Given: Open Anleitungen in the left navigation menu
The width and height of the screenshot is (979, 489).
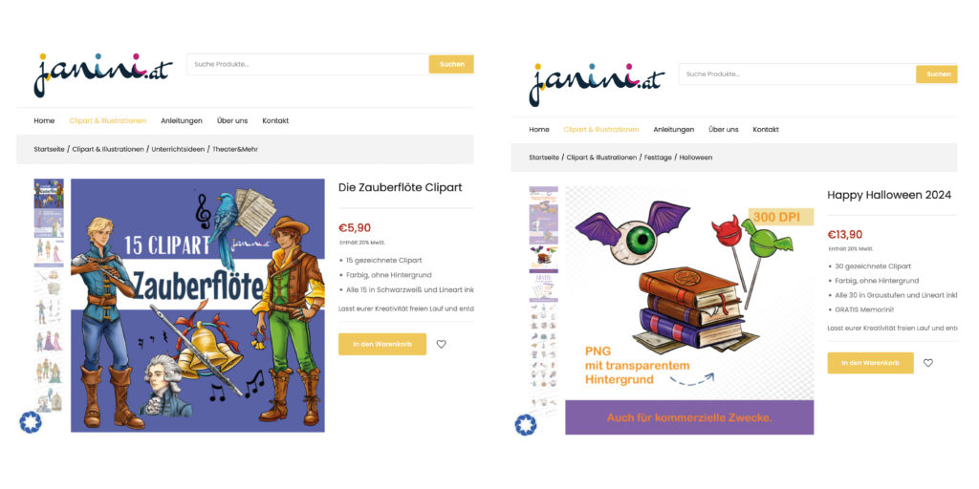Looking at the screenshot, I should click(x=181, y=120).
